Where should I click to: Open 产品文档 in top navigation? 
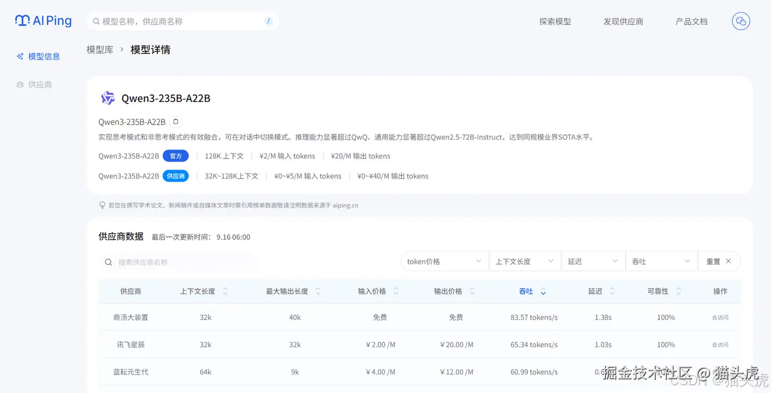point(691,21)
